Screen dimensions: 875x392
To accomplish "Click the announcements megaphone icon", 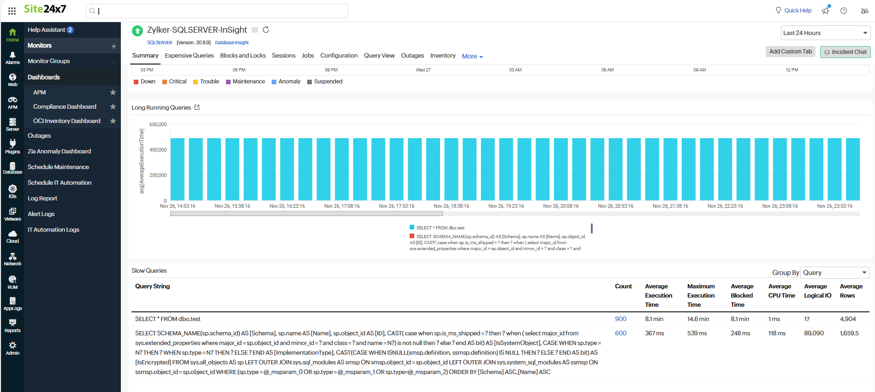I will tap(826, 10).
